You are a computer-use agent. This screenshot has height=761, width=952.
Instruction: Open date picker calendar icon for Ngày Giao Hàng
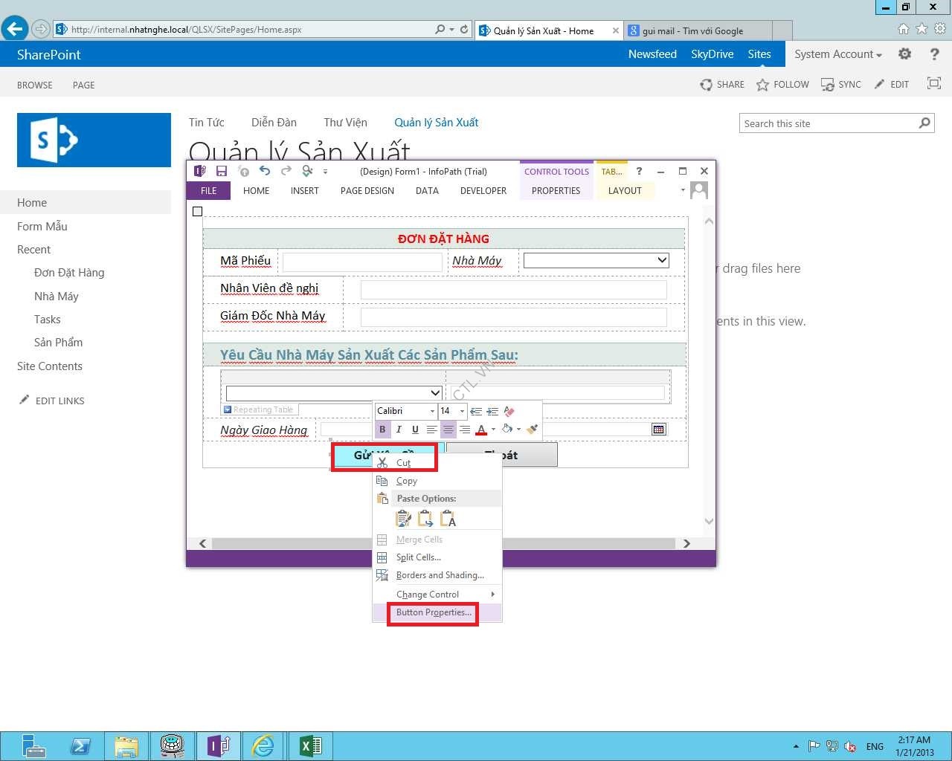click(x=658, y=430)
